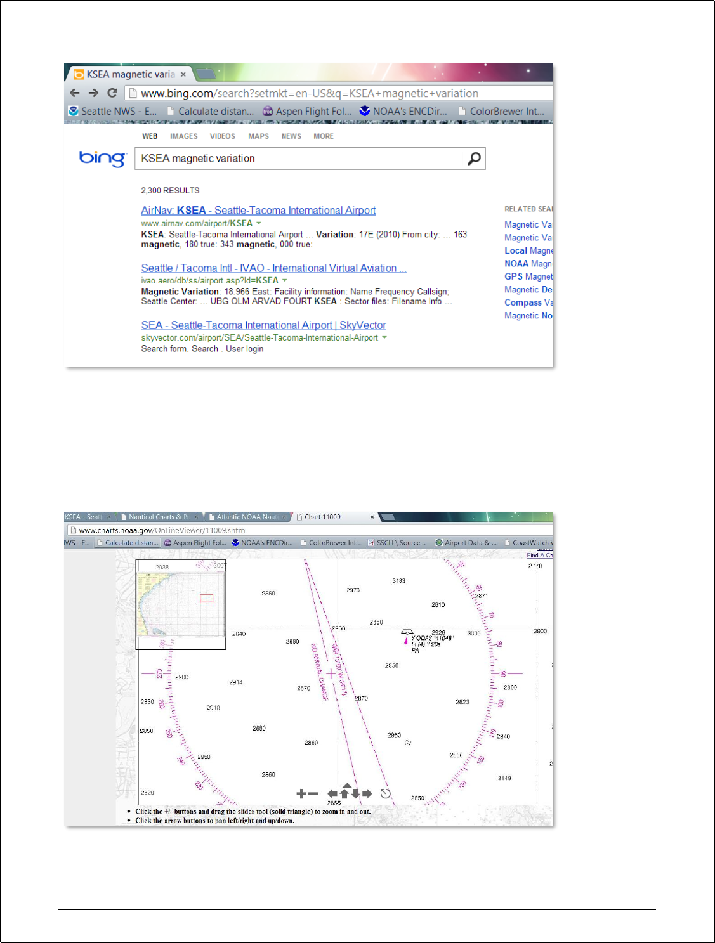
Task: Expand dropdown arrow beside ivao.aero result URL
Action: pyautogui.click(x=285, y=280)
